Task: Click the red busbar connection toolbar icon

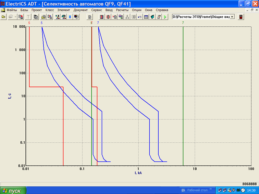Action: 108,17
